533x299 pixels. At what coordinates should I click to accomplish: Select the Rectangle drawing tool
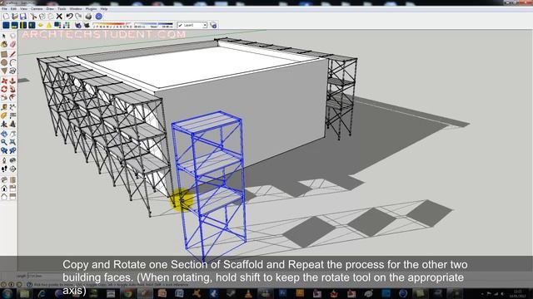point(4,54)
